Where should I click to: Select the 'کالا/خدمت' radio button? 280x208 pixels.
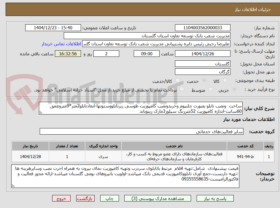pyautogui.click(x=178, y=80)
